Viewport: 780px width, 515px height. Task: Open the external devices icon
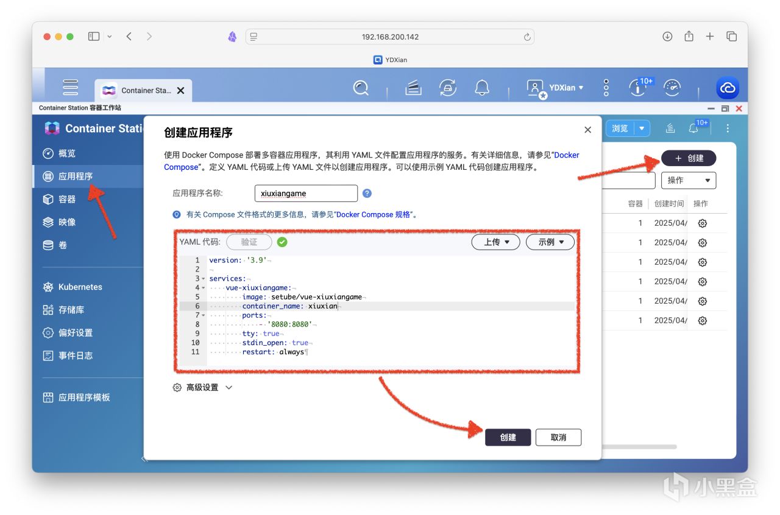(448, 88)
